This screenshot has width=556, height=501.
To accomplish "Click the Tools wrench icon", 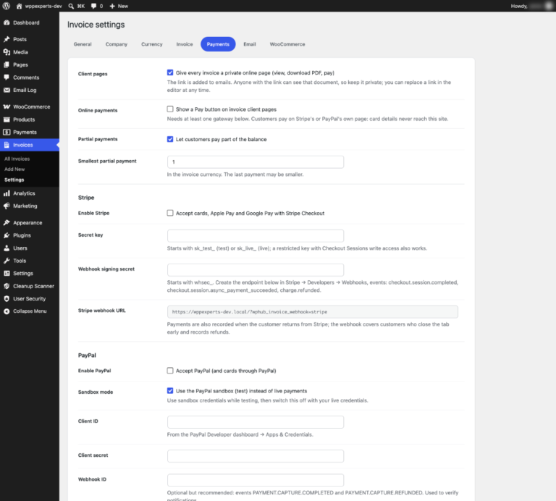I will [x=7, y=261].
